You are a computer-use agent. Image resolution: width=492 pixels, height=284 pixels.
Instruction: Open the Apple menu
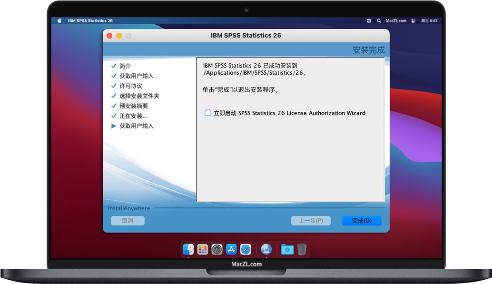click(x=59, y=20)
